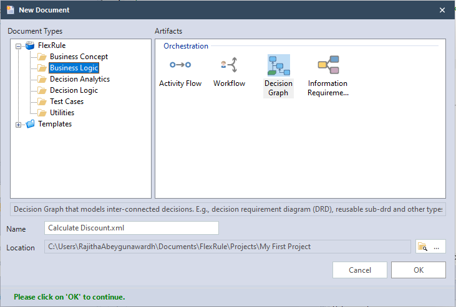Click the Activity Flow label text
This screenshot has width=456, height=307.
point(180,83)
